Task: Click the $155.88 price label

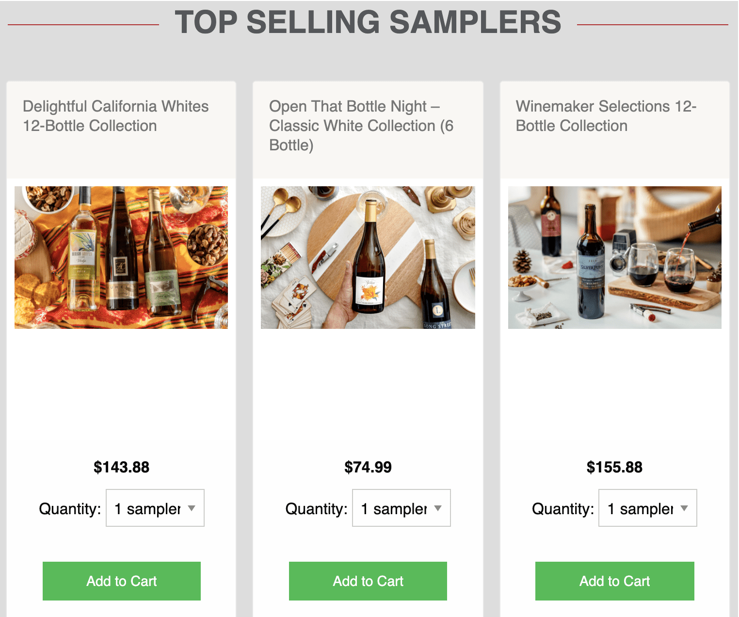Action: pos(614,467)
